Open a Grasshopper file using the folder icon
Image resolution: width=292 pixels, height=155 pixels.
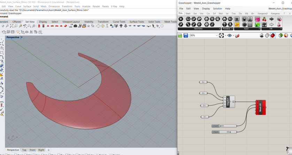click(180, 35)
